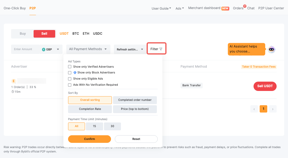288x158 pixels.
Task: Expand the Refresh settings dropdown
Action: [x=130, y=49]
